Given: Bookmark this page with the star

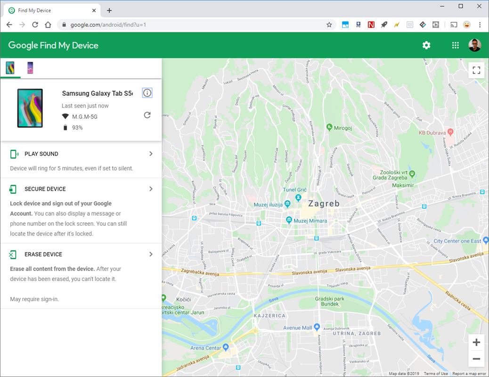Looking at the screenshot, I should click(329, 25).
